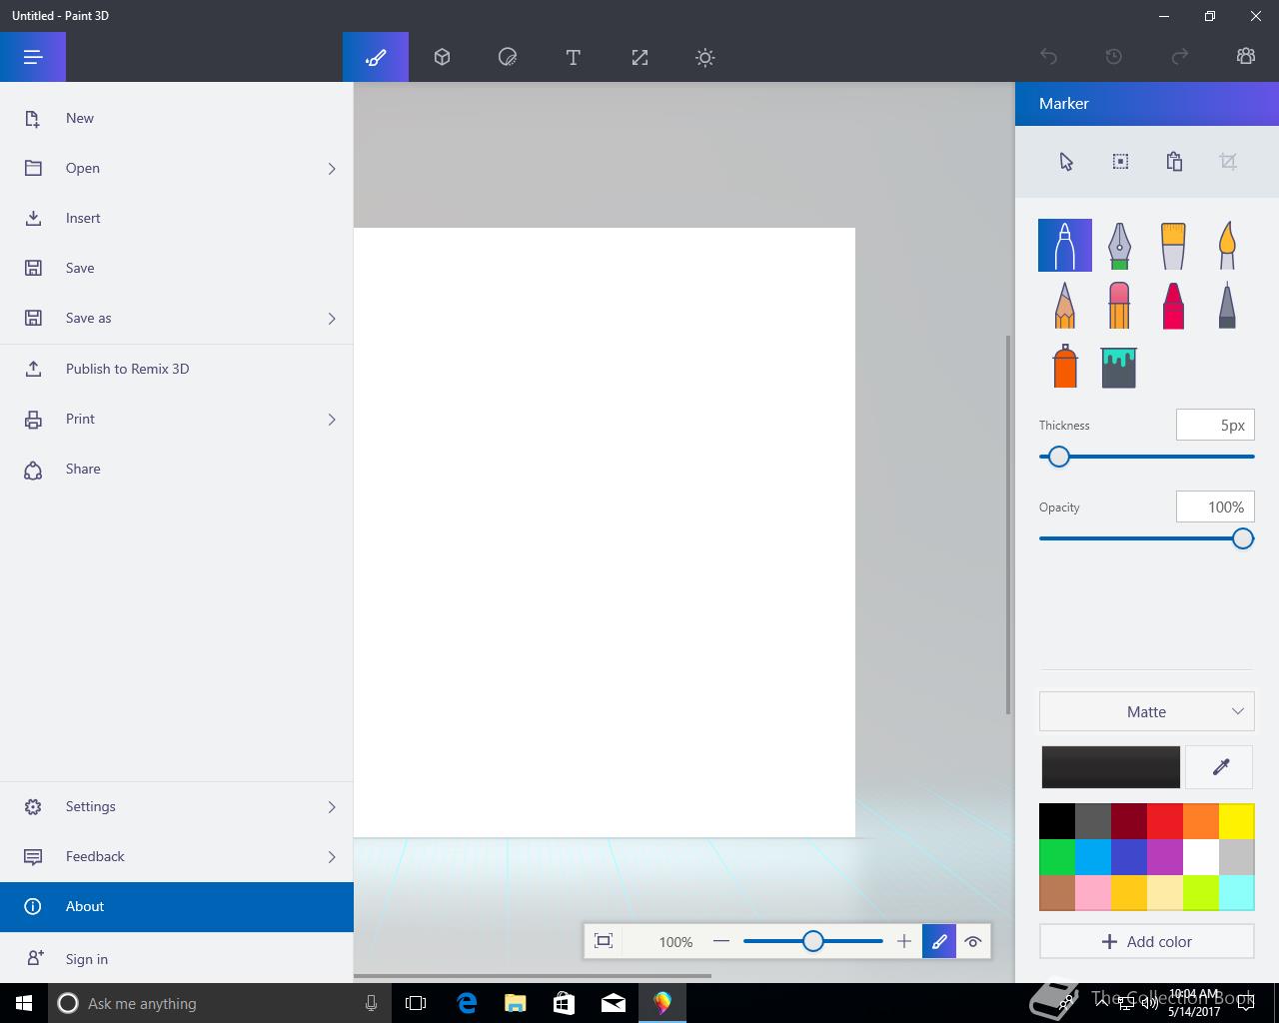Click the current color preview bar
The image size is (1279, 1023).
point(1110,767)
